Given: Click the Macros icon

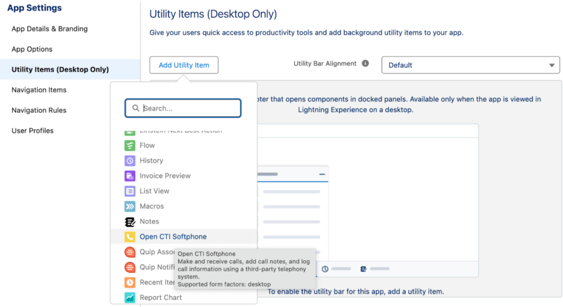Looking at the screenshot, I should 130,206.
